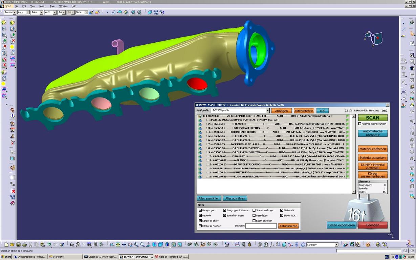Click the Open folder icon in bottom toolbar
Image resolution: width=416 pixels, height=260 pixels.
point(12,244)
